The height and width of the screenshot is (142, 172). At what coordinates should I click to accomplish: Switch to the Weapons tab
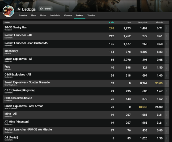68,15
